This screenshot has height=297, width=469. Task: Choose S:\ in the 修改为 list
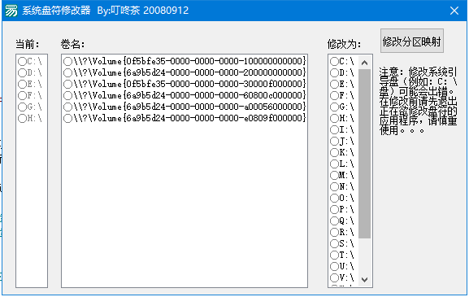click(x=342, y=243)
